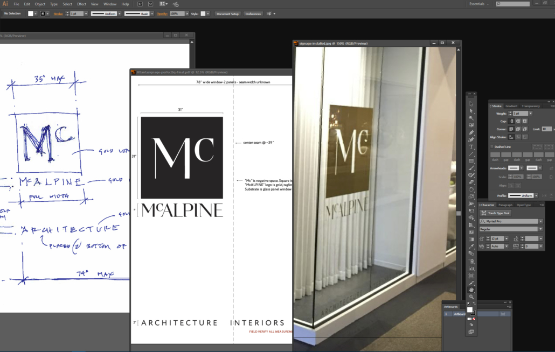Image resolution: width=555 pixels, height=352 pixels.
Task: Select the Curvature tool
Action: (x=471, y=139)
